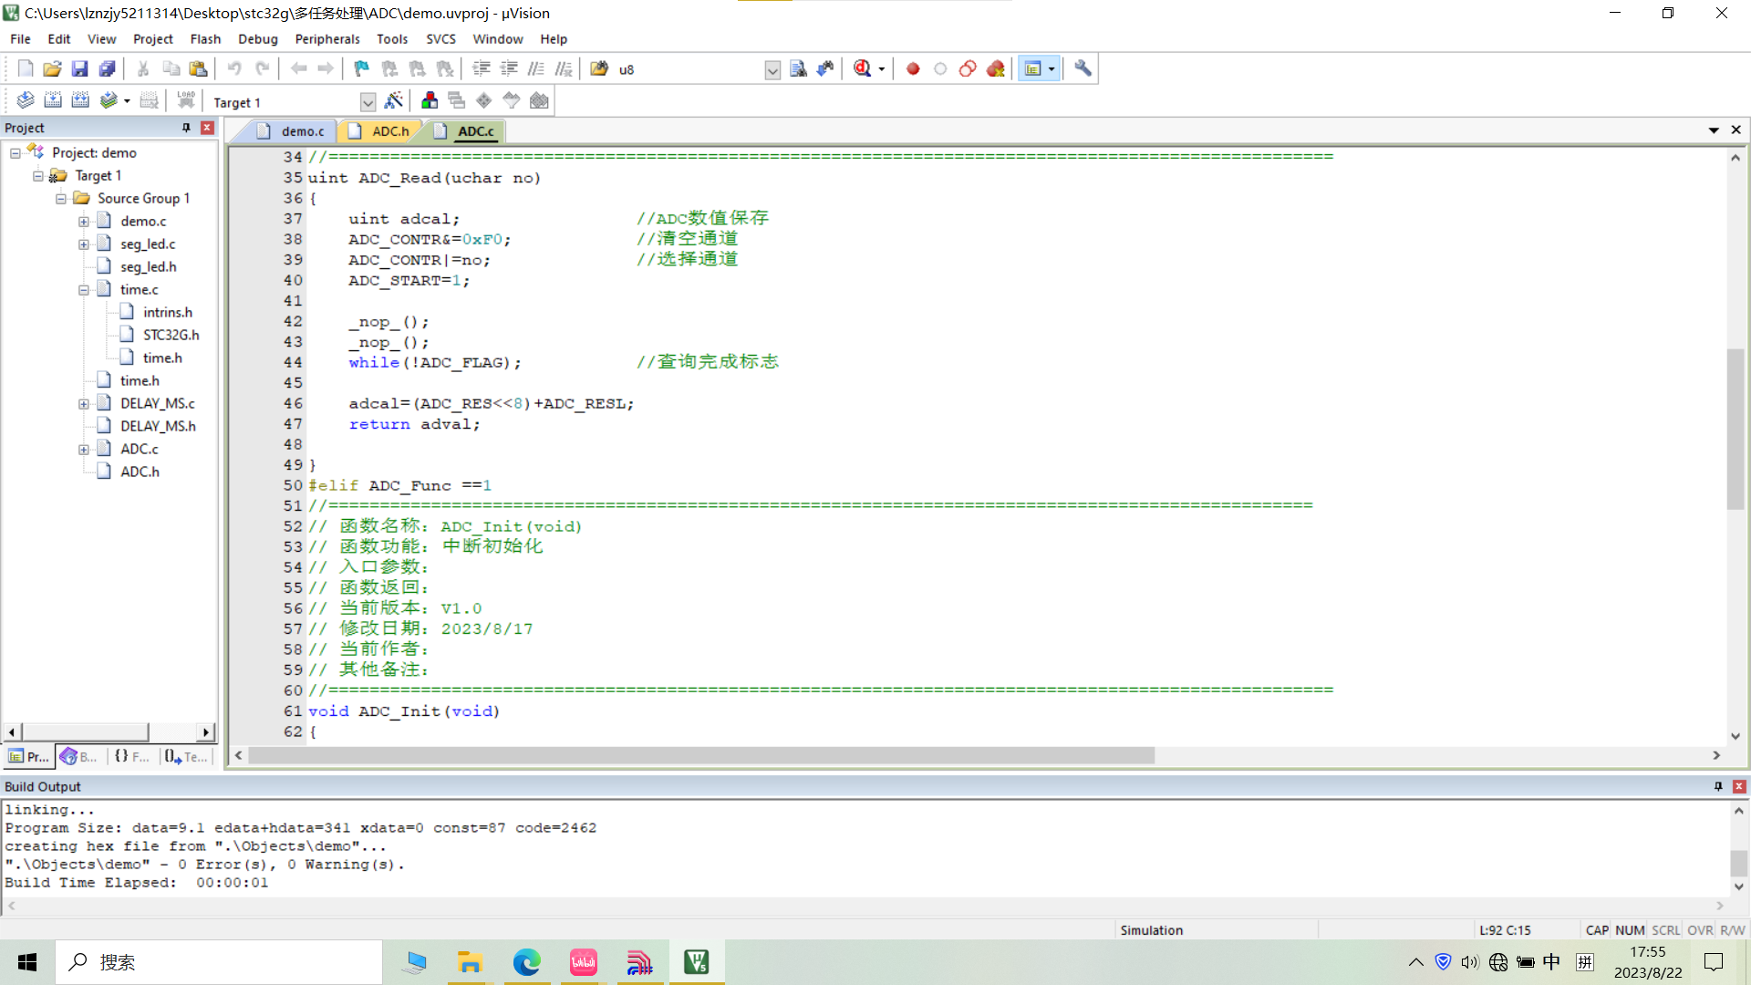Expand the ADC.c tree node
This screenshot has height=985, width=1751.
coord(84,450)
